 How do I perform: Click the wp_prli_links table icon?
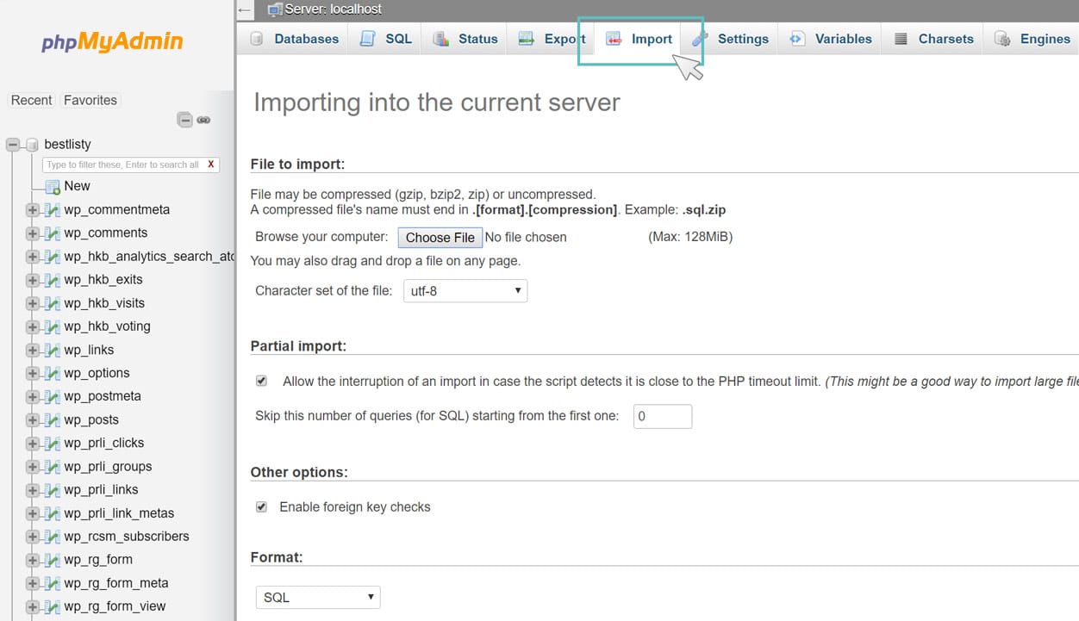(52, 490)
